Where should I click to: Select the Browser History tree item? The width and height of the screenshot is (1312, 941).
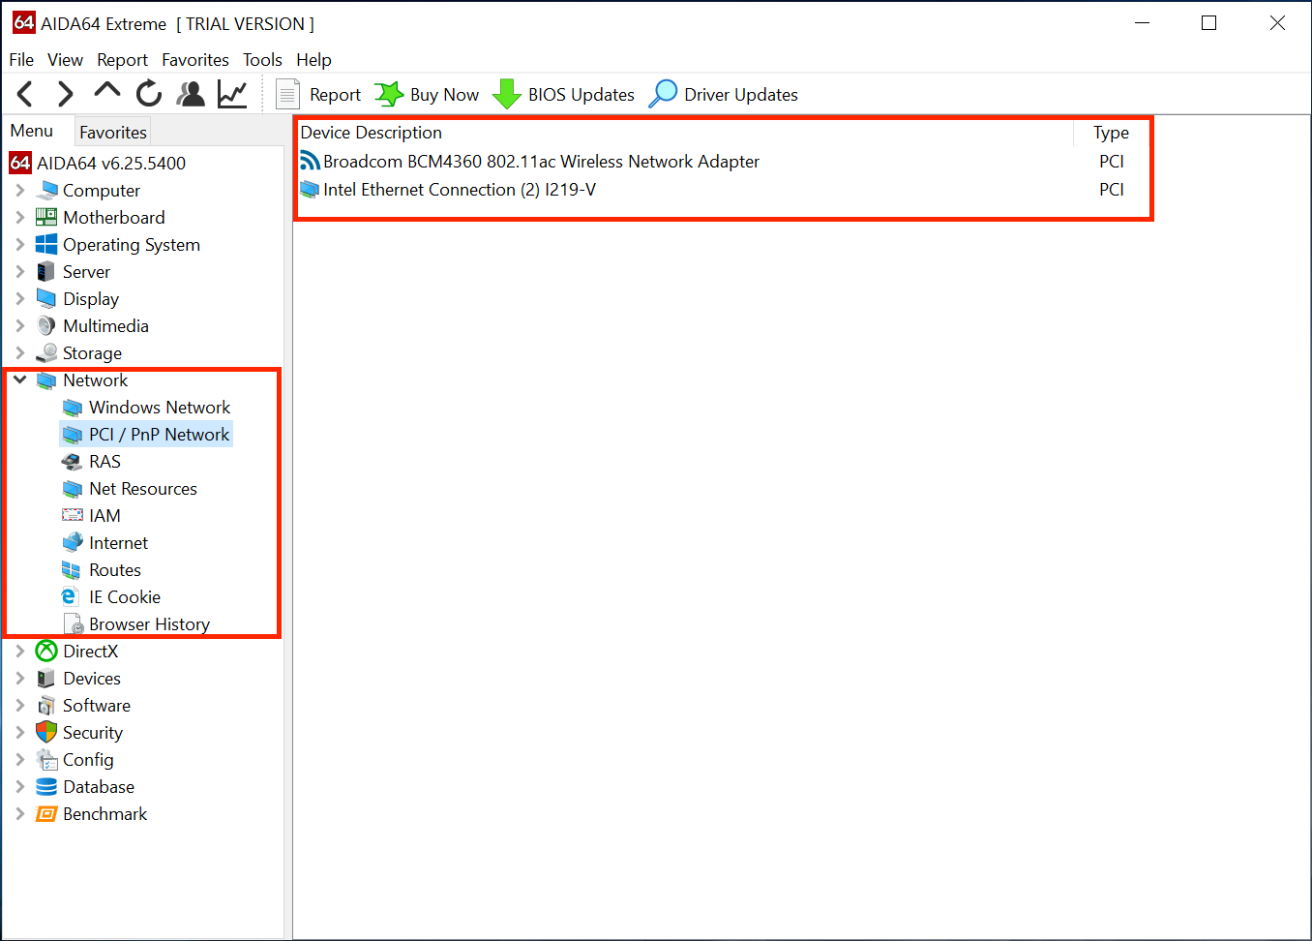click(149, 624)
